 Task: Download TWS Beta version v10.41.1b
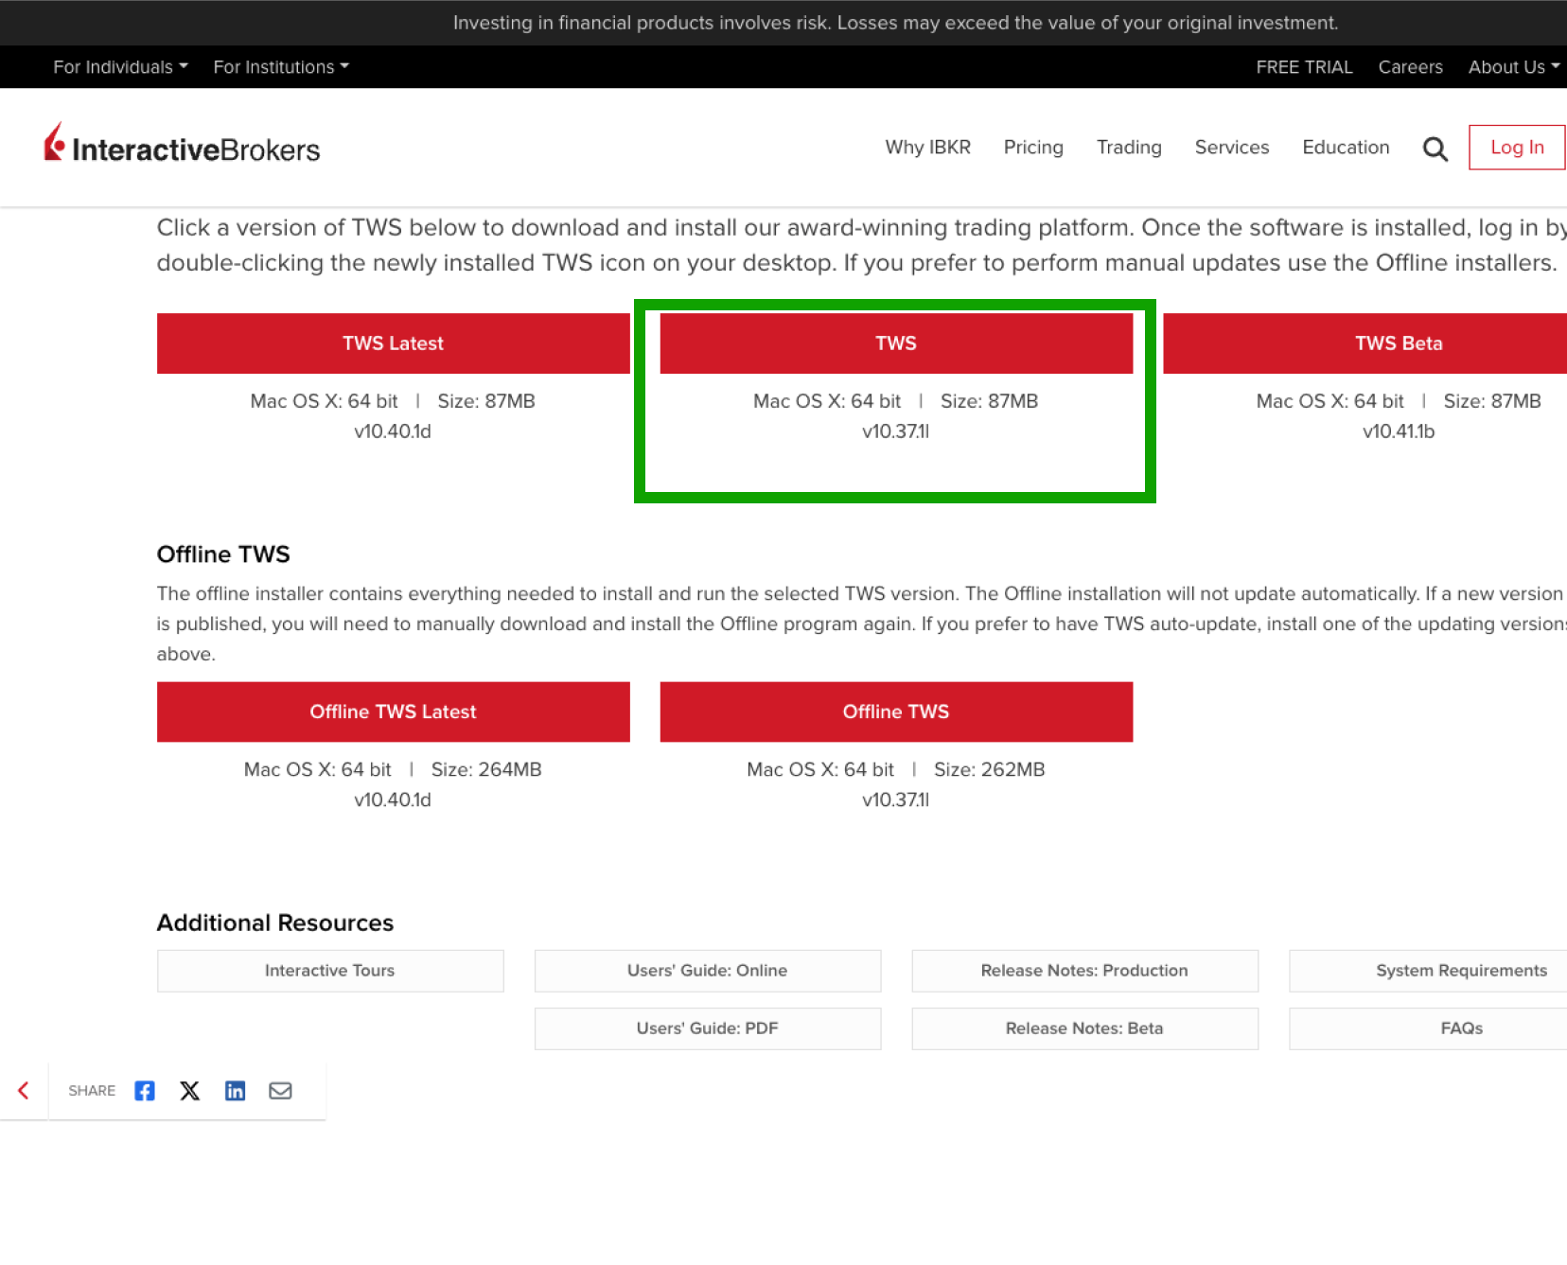pos(1399,343)
